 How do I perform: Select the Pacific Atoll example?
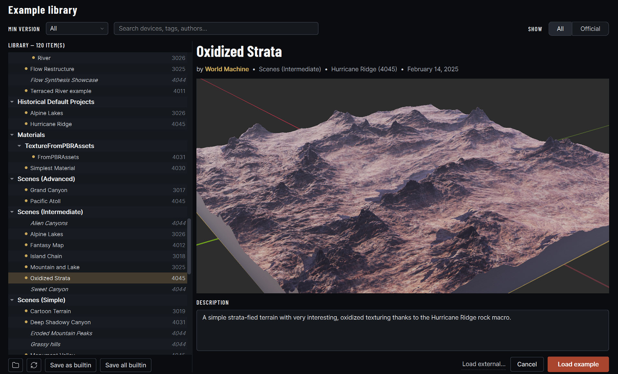98,201
